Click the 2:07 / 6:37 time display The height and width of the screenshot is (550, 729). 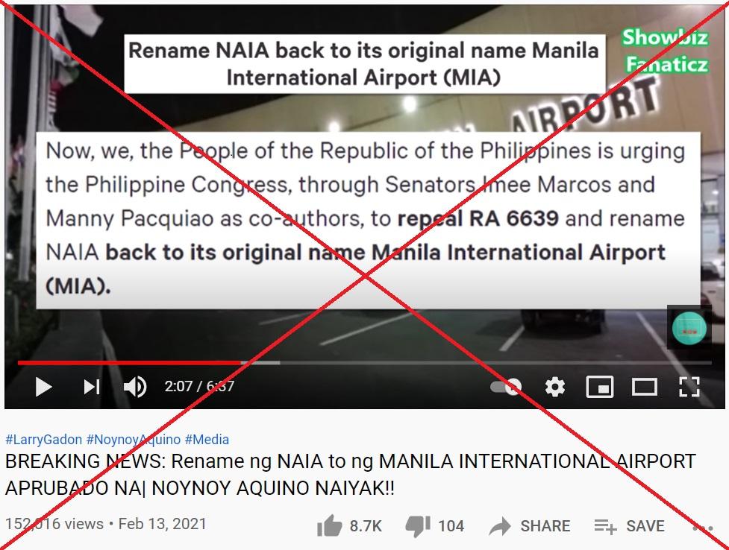coord(199,386)
